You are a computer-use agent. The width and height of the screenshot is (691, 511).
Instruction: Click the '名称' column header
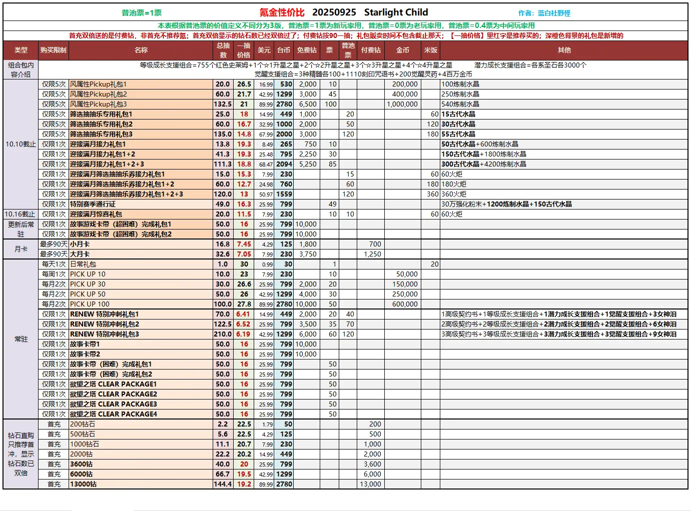click(x=141, y=50)
